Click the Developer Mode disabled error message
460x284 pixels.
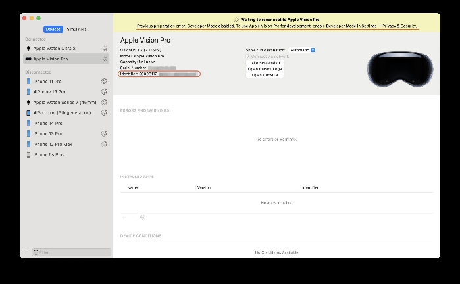[x=276, y=26]
